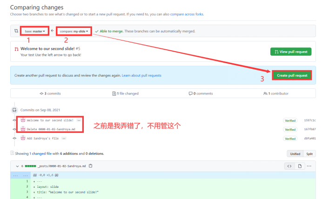Show source diff with code icon
Screen dimensions: 322x199
tap(289, 166)
